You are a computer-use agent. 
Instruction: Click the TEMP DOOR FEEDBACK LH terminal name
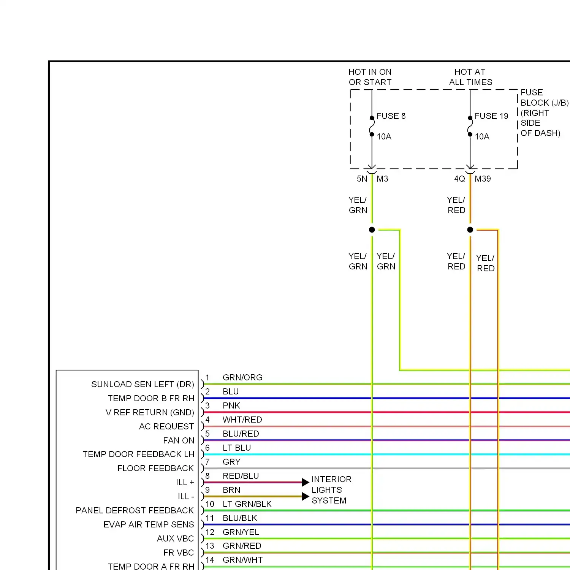138,454
